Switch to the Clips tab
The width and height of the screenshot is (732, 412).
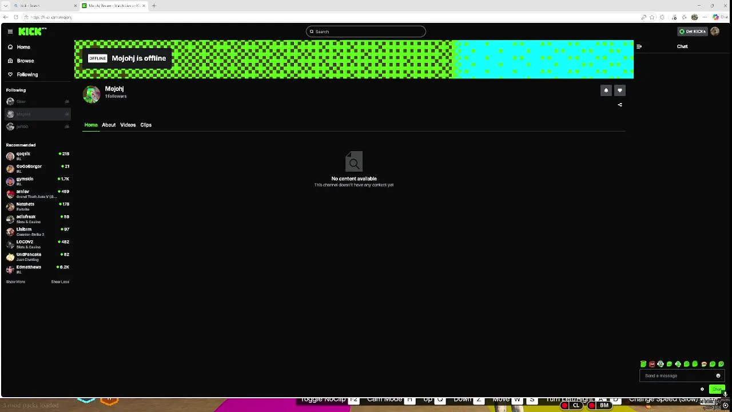pyautogui.click(x=146, y=125)
